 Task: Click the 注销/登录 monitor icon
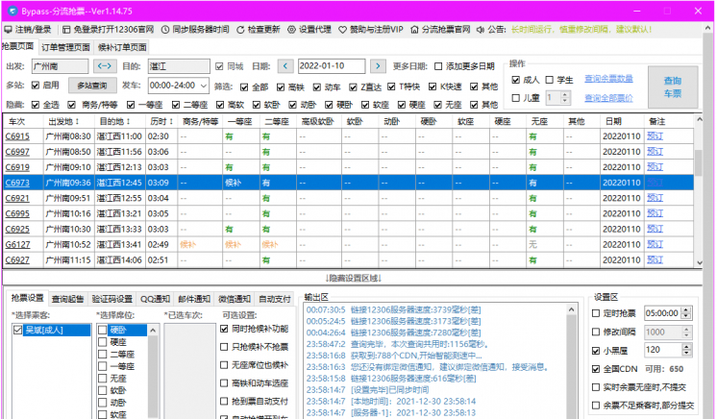tap(8, 30)
